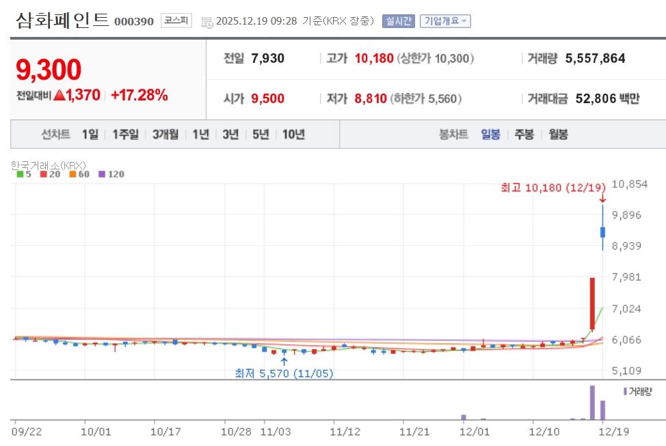Viewport: 666px width, 446px height.
Task: Select the 1일 line chart period
Action: [x=90, y=135]
